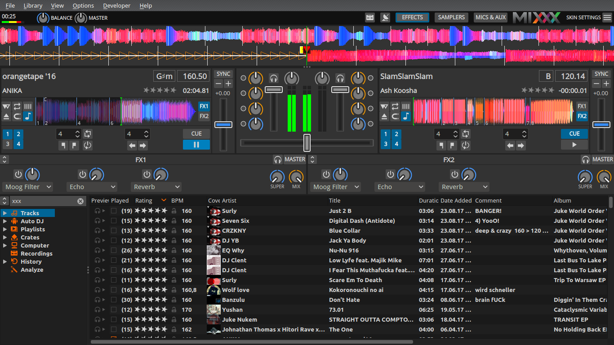Collapse the FX1 effect unit chevron
614x345 pixels.
pyautogui.click(x=4, y=159)
